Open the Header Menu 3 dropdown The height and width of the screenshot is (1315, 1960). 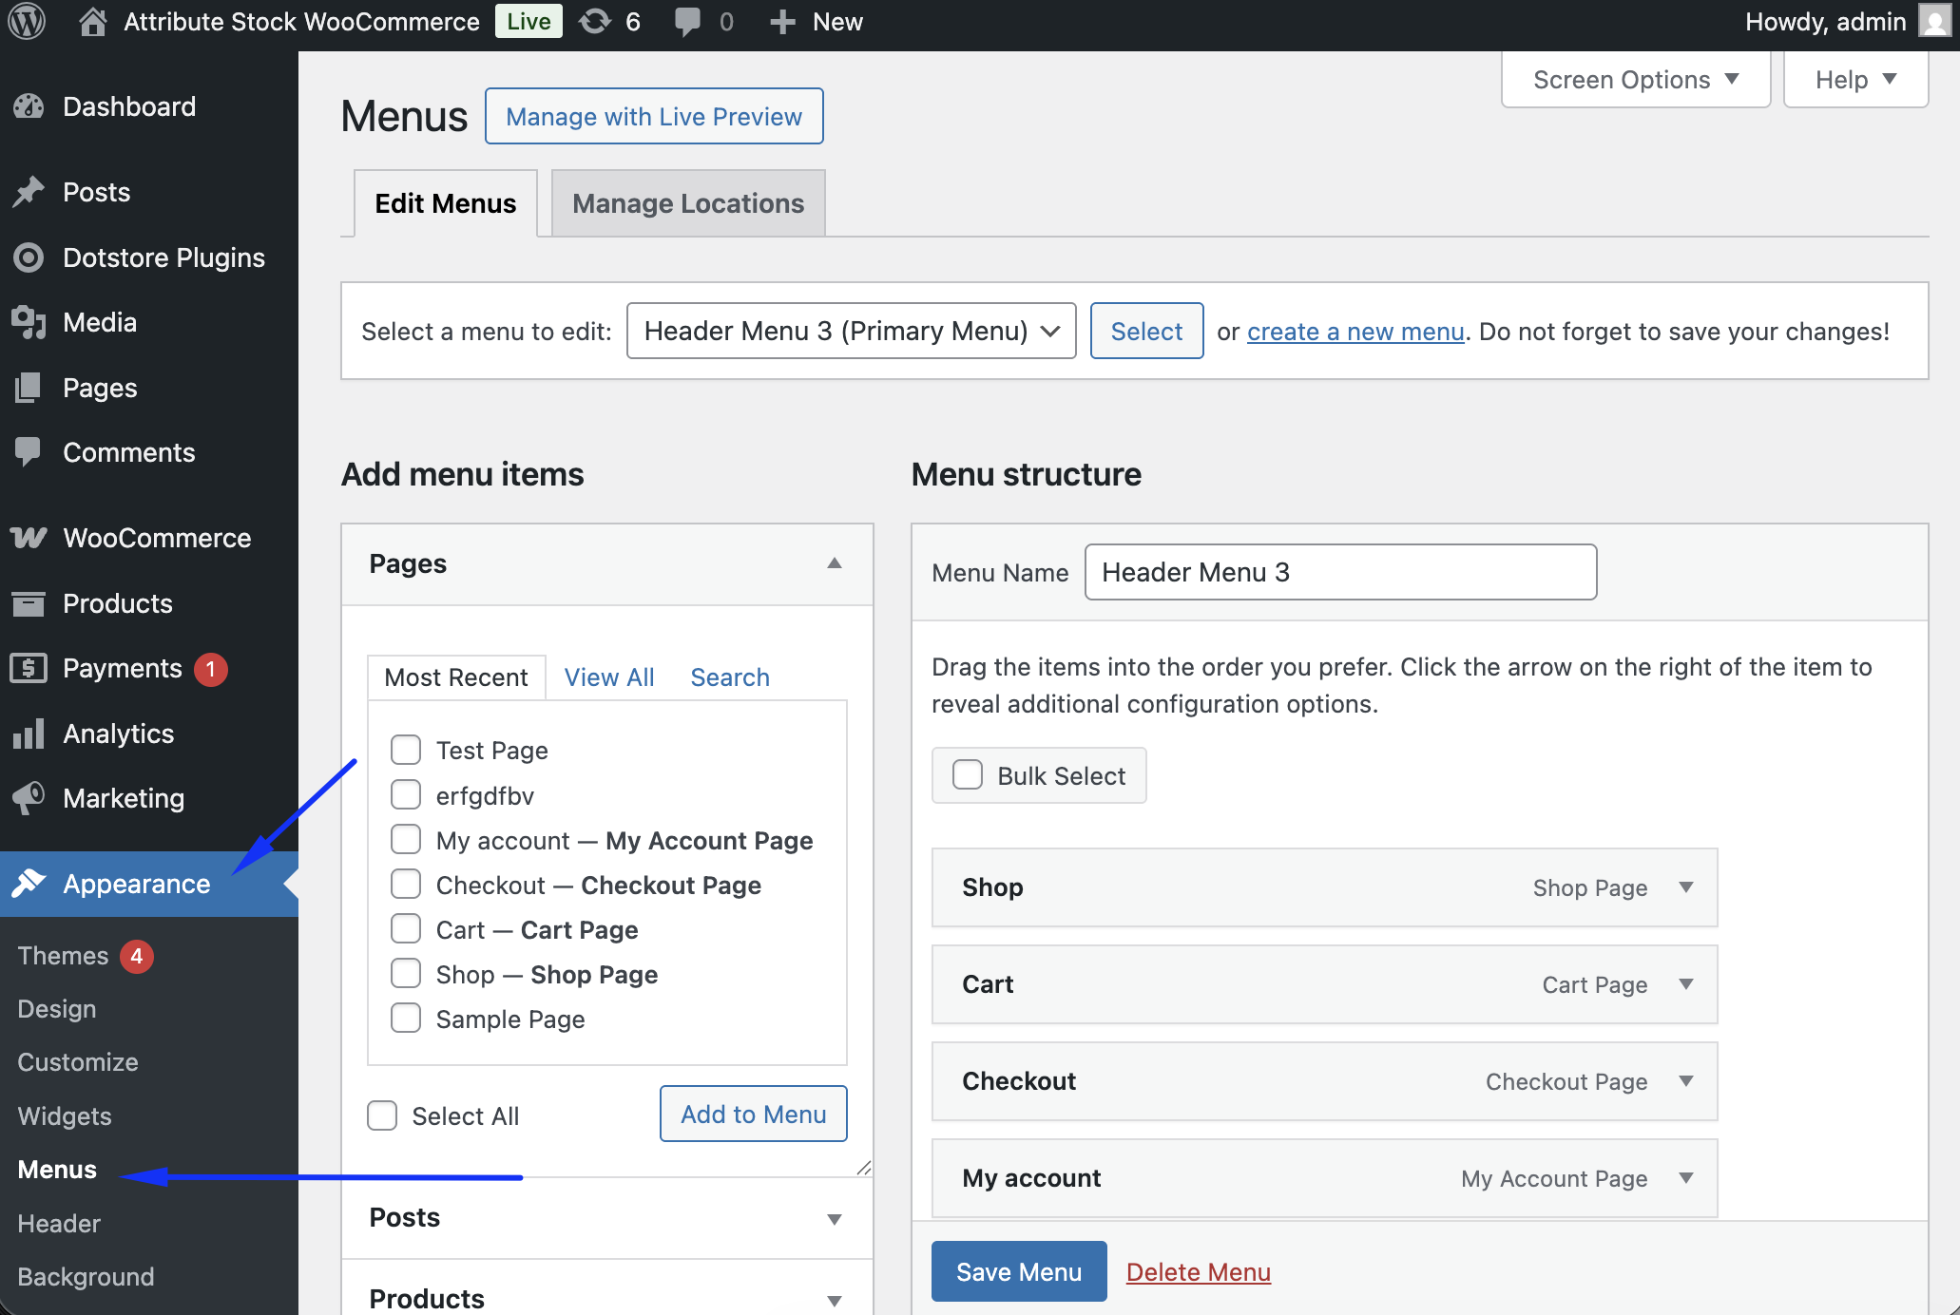tap(851, 331)
